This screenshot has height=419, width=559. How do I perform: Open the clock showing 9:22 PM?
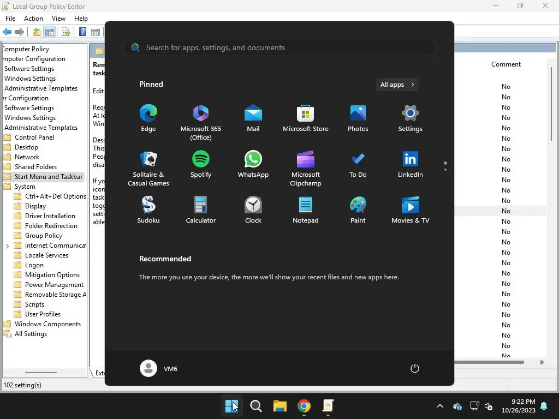[519, 406]
